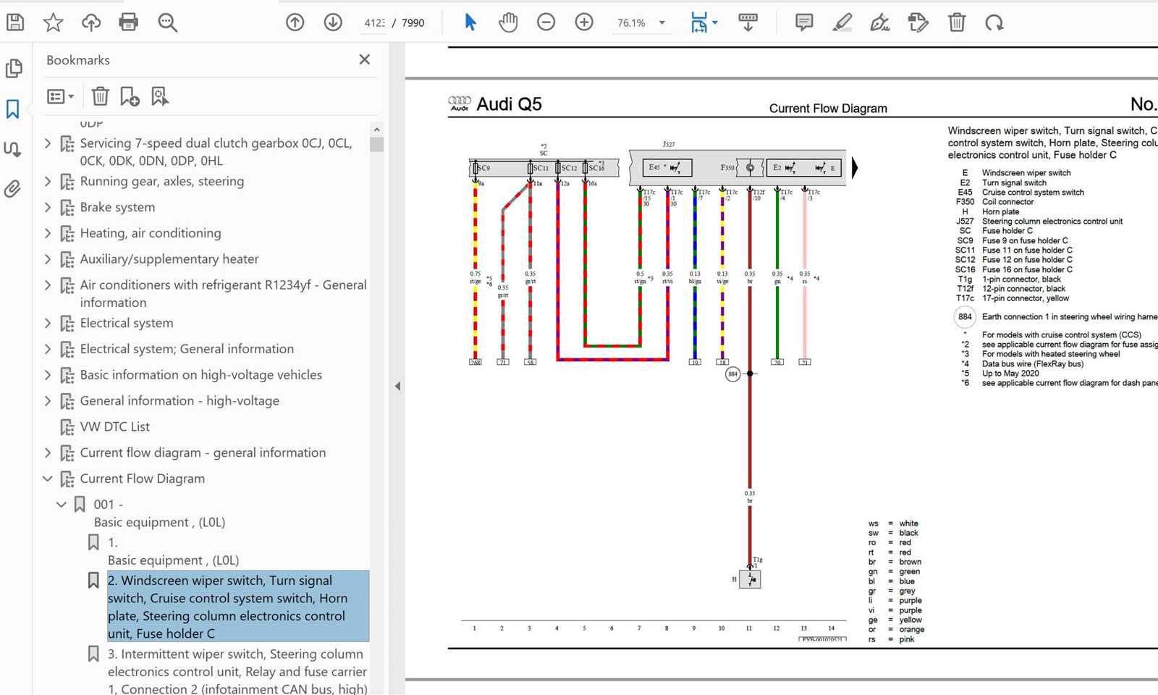Open the VW DTC List bookmark

click(x=115, y=427)
